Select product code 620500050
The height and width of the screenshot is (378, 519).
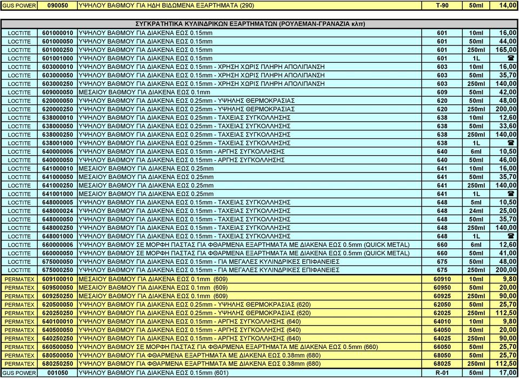pyautogui.click(x=58, y=304)
